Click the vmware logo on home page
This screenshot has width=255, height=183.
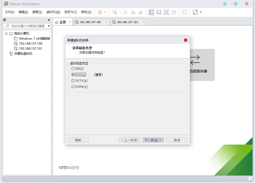pyautogui.click(x=69, y=167)
